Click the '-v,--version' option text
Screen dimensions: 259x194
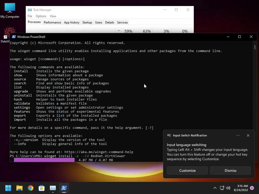pos(26,140)
